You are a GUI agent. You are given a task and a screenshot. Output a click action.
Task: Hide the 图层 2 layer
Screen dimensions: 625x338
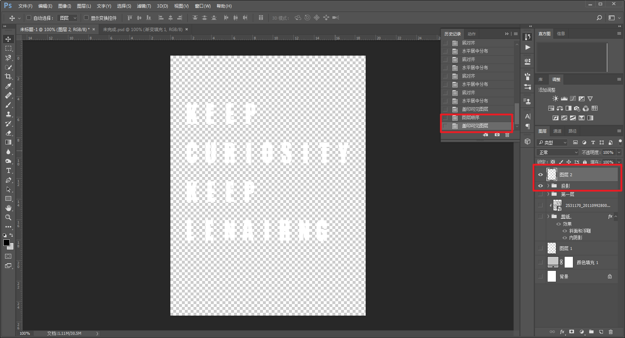(x=540, y=175)
